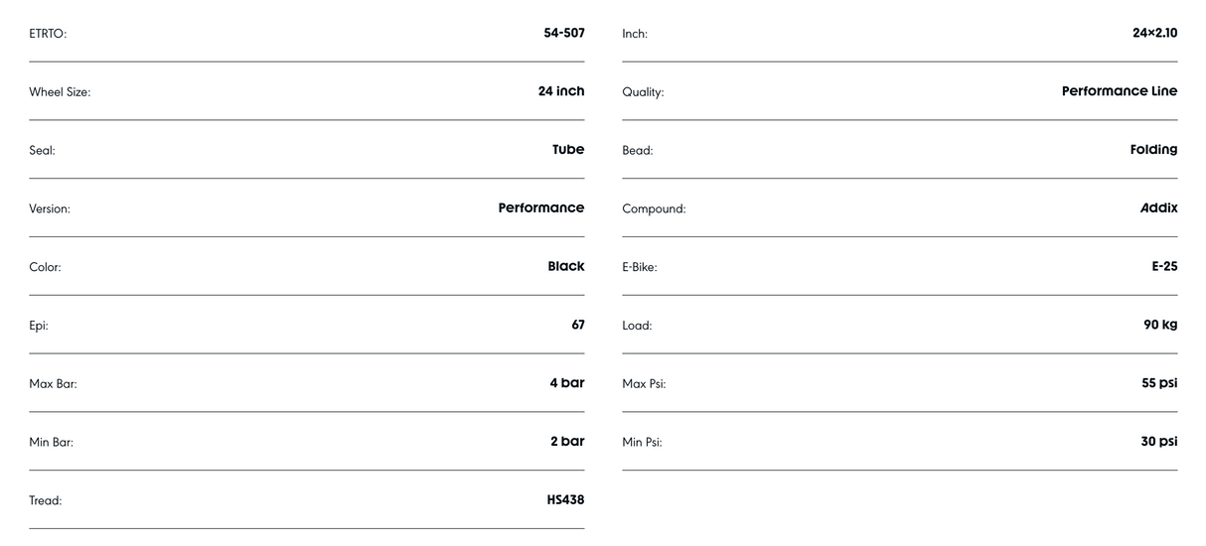The height and width of the screenshot is (546, 1206).
Task: Click the Epi value 67
Action: pyautogui.click(x=577, y=326)
